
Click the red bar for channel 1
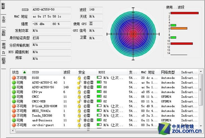[184, 13]
